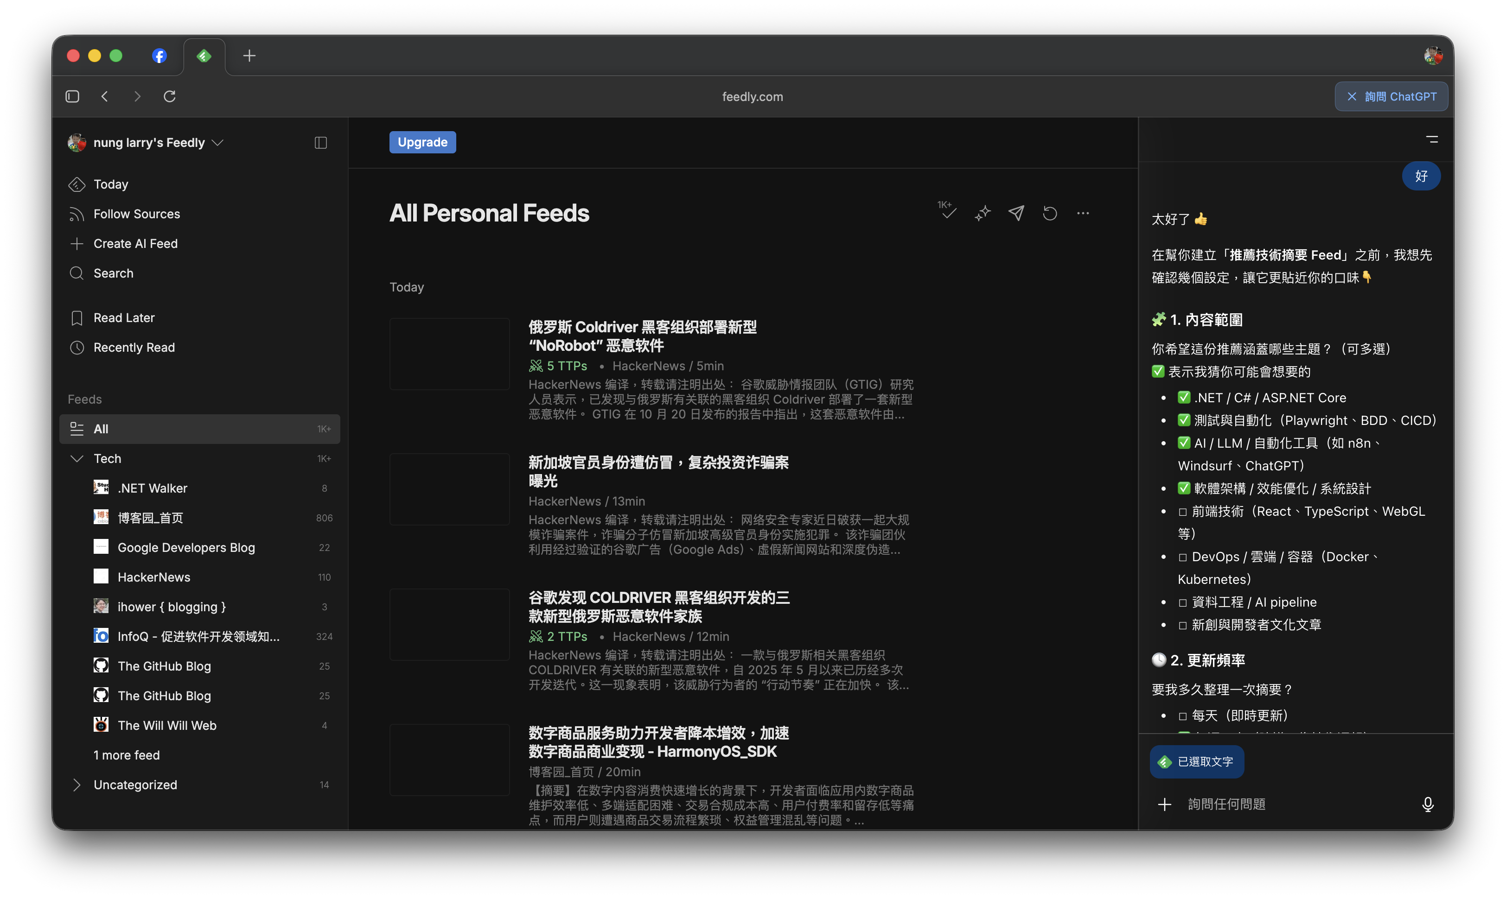1506x899 pixels.
Task: Switch to the Facebook browser tab
Action: tap(160, 56)
